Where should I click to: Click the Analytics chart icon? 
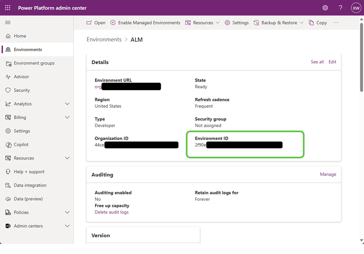(8, 104)
